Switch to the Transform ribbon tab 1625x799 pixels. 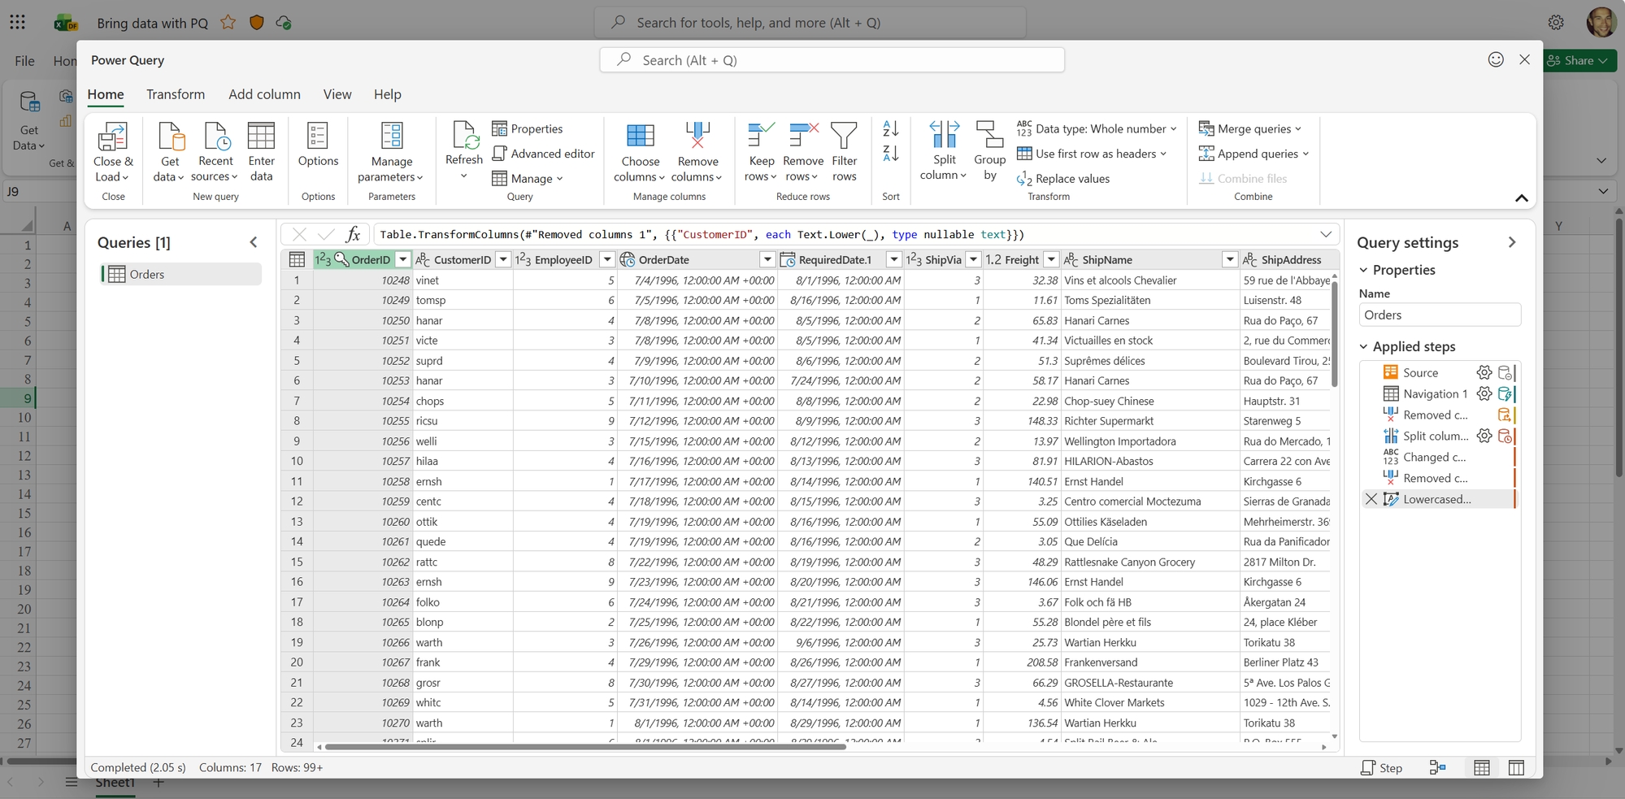click(x=176, y=94)
